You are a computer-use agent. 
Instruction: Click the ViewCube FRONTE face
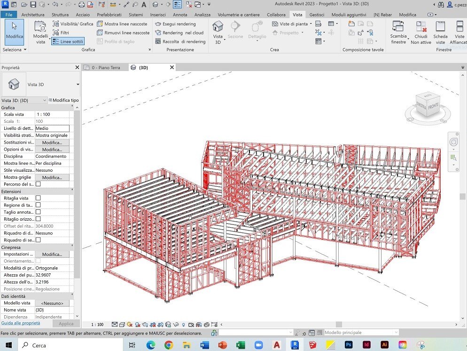pyautogui.click(x=433, y=106)
